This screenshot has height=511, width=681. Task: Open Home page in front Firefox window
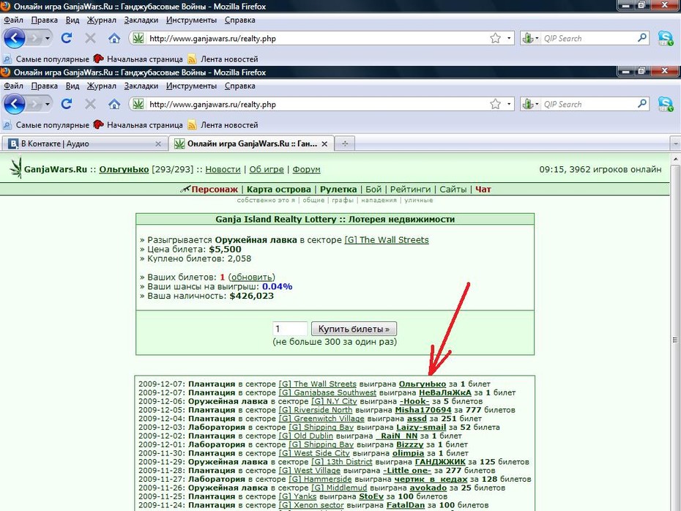click(114, 104)
